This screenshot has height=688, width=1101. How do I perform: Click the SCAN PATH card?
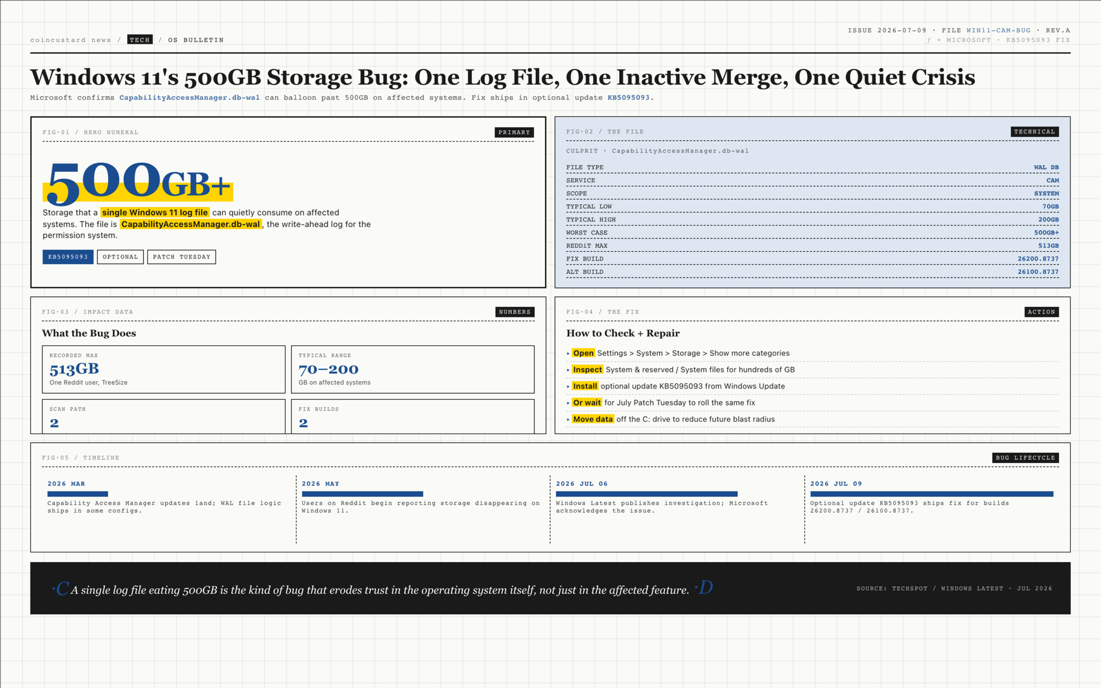click(164, 416)
